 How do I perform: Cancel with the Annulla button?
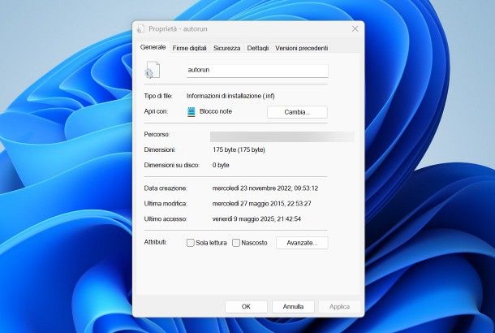pos(293,306)
